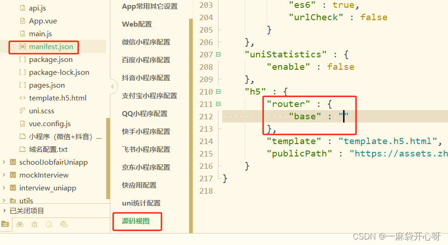Screen dimensions: 448x245
Task: Open 快应用配置 section
Action: click(x=139, y=185)
